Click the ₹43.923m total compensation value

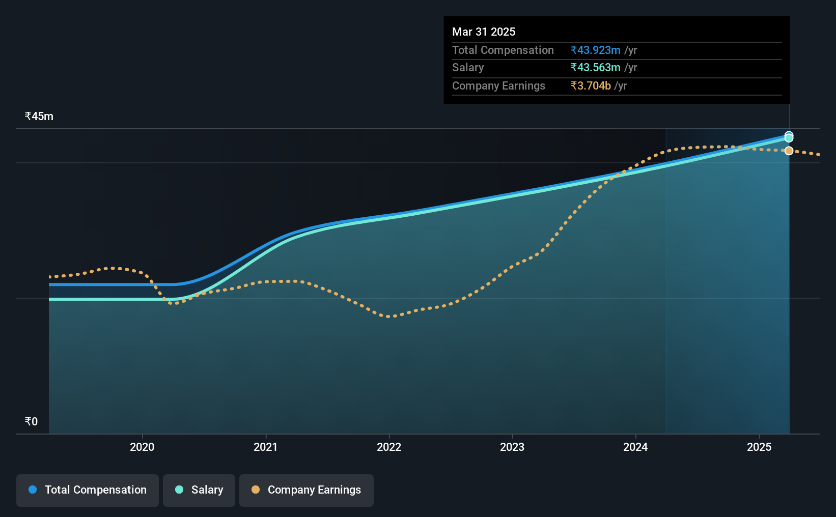coord(596,50)
